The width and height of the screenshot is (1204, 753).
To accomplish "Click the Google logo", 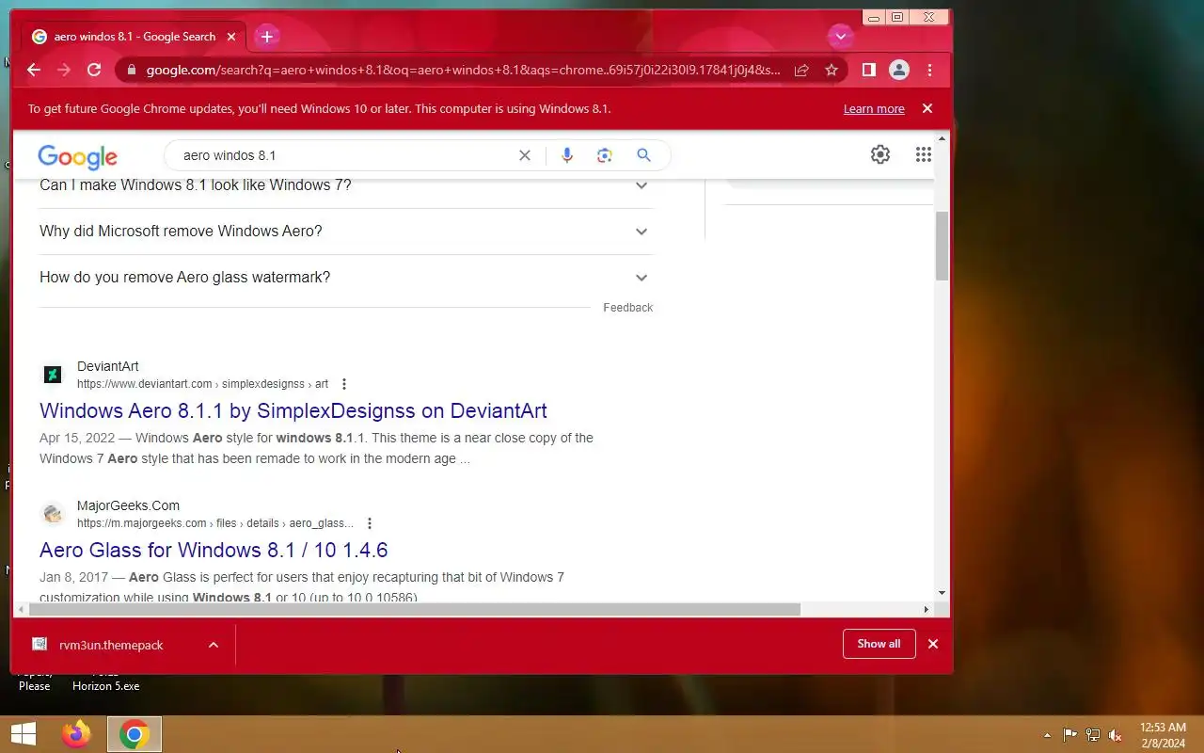I will click(77, 157).
